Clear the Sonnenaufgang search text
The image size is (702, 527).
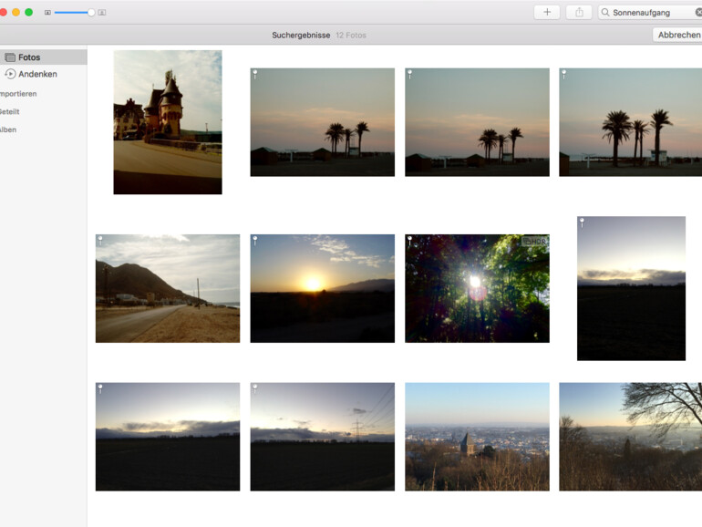pos(698,12)
